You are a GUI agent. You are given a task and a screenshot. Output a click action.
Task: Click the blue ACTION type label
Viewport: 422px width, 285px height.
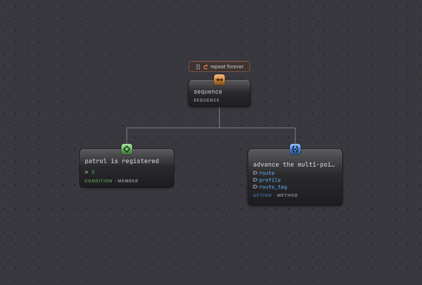(x=262, y=195)
